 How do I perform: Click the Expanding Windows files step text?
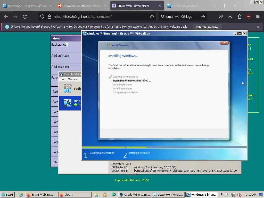[131, 81]
